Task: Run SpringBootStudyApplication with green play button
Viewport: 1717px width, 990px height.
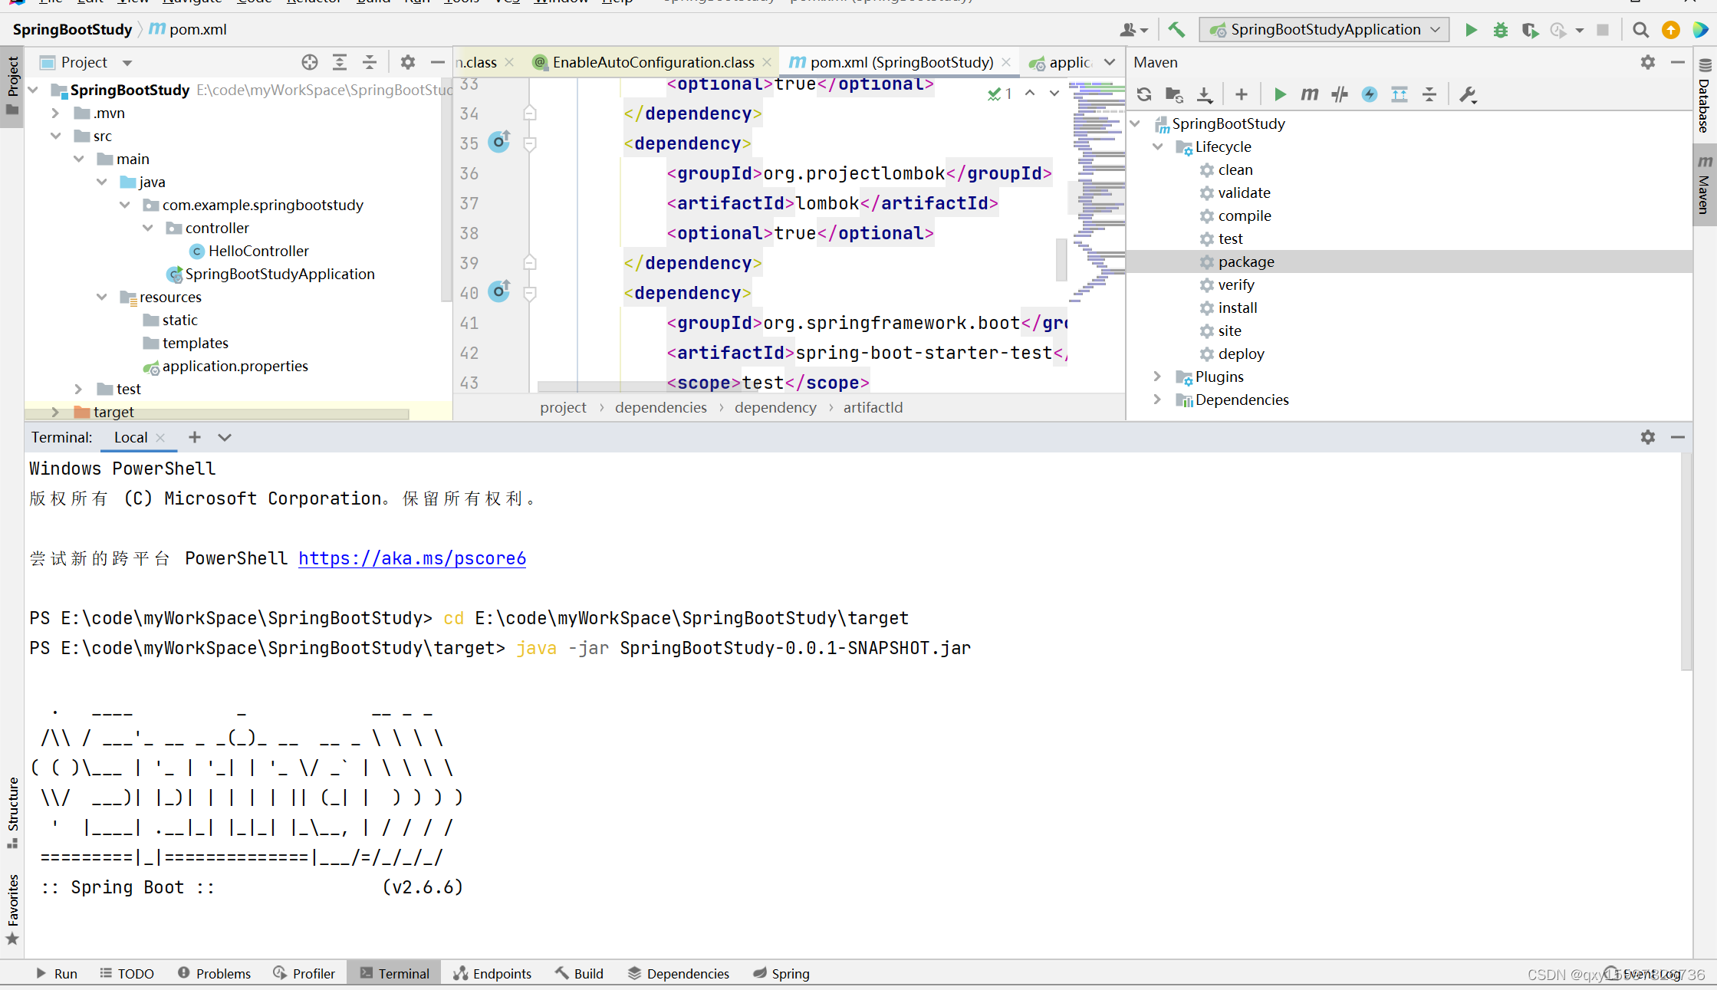Action: (1471, 30)
